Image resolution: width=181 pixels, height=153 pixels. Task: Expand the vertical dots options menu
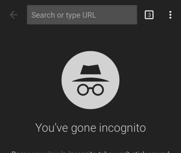[170, 15]
